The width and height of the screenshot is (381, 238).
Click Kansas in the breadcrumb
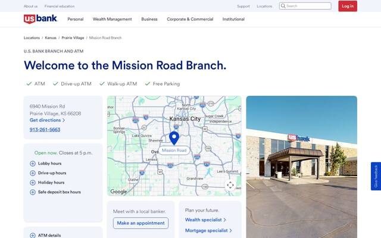(x=51, y=38)
